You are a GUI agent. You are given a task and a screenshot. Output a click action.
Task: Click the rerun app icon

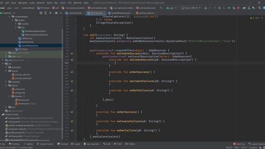coord(205,8)
